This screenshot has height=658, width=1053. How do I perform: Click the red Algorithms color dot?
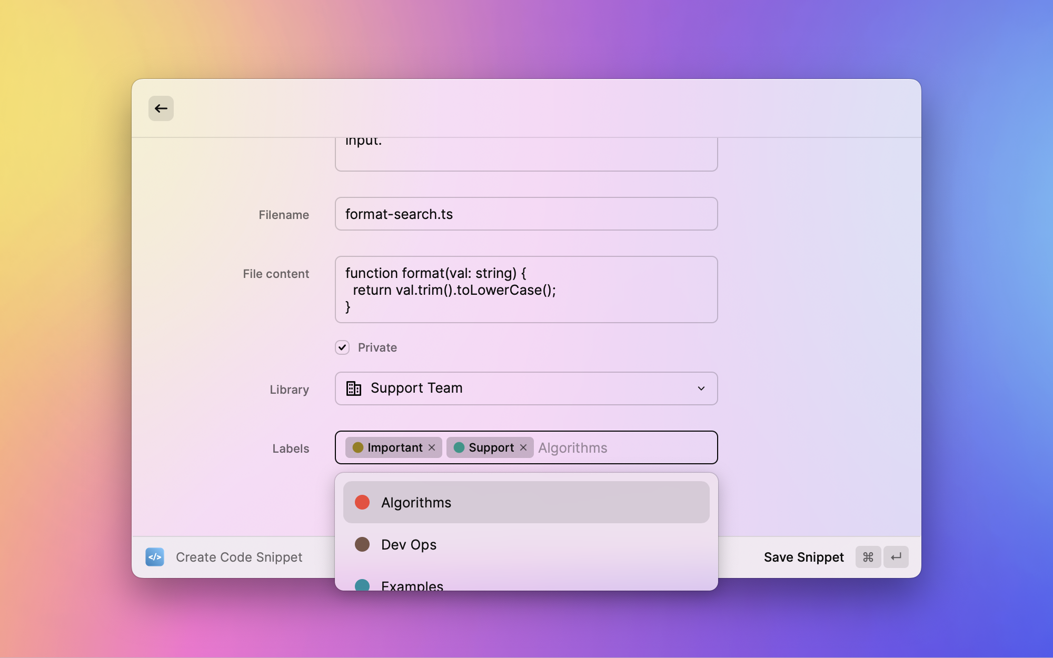pos(362,502)
